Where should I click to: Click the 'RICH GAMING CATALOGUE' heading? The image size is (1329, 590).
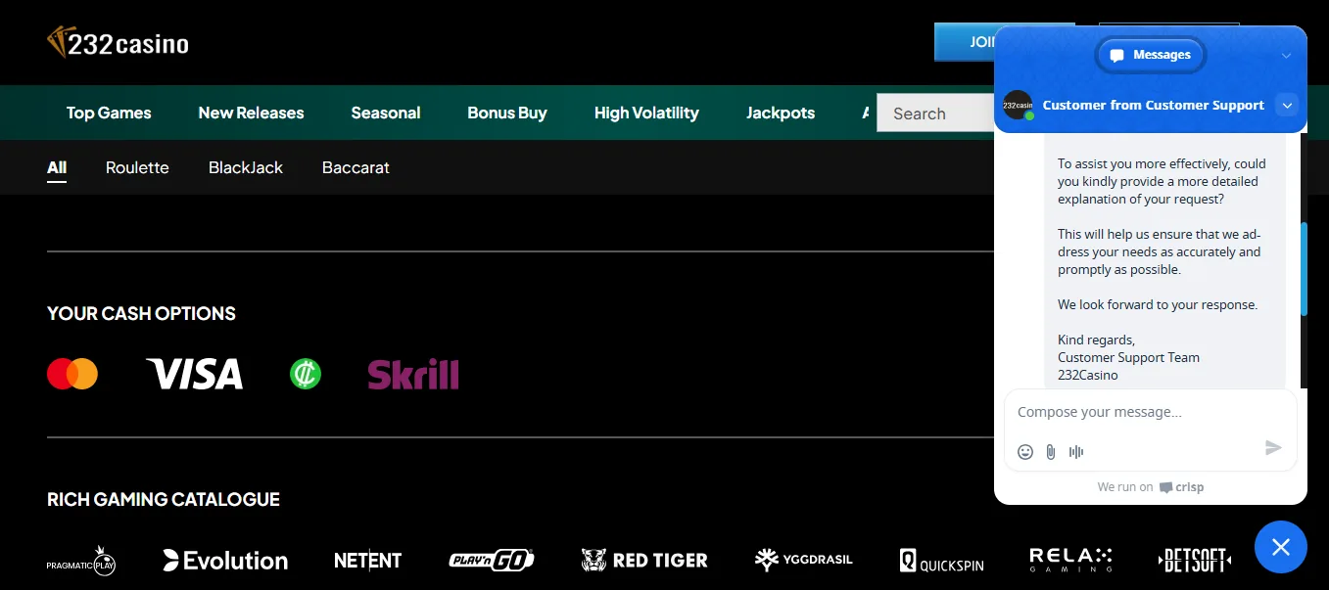tap(164, 500)
